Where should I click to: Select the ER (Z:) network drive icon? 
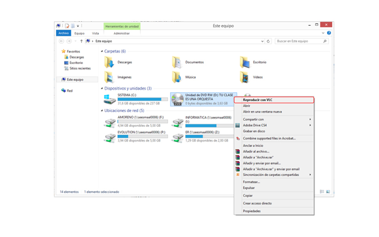[177, 136]
